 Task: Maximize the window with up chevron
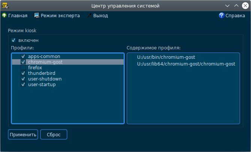[236, 6]
